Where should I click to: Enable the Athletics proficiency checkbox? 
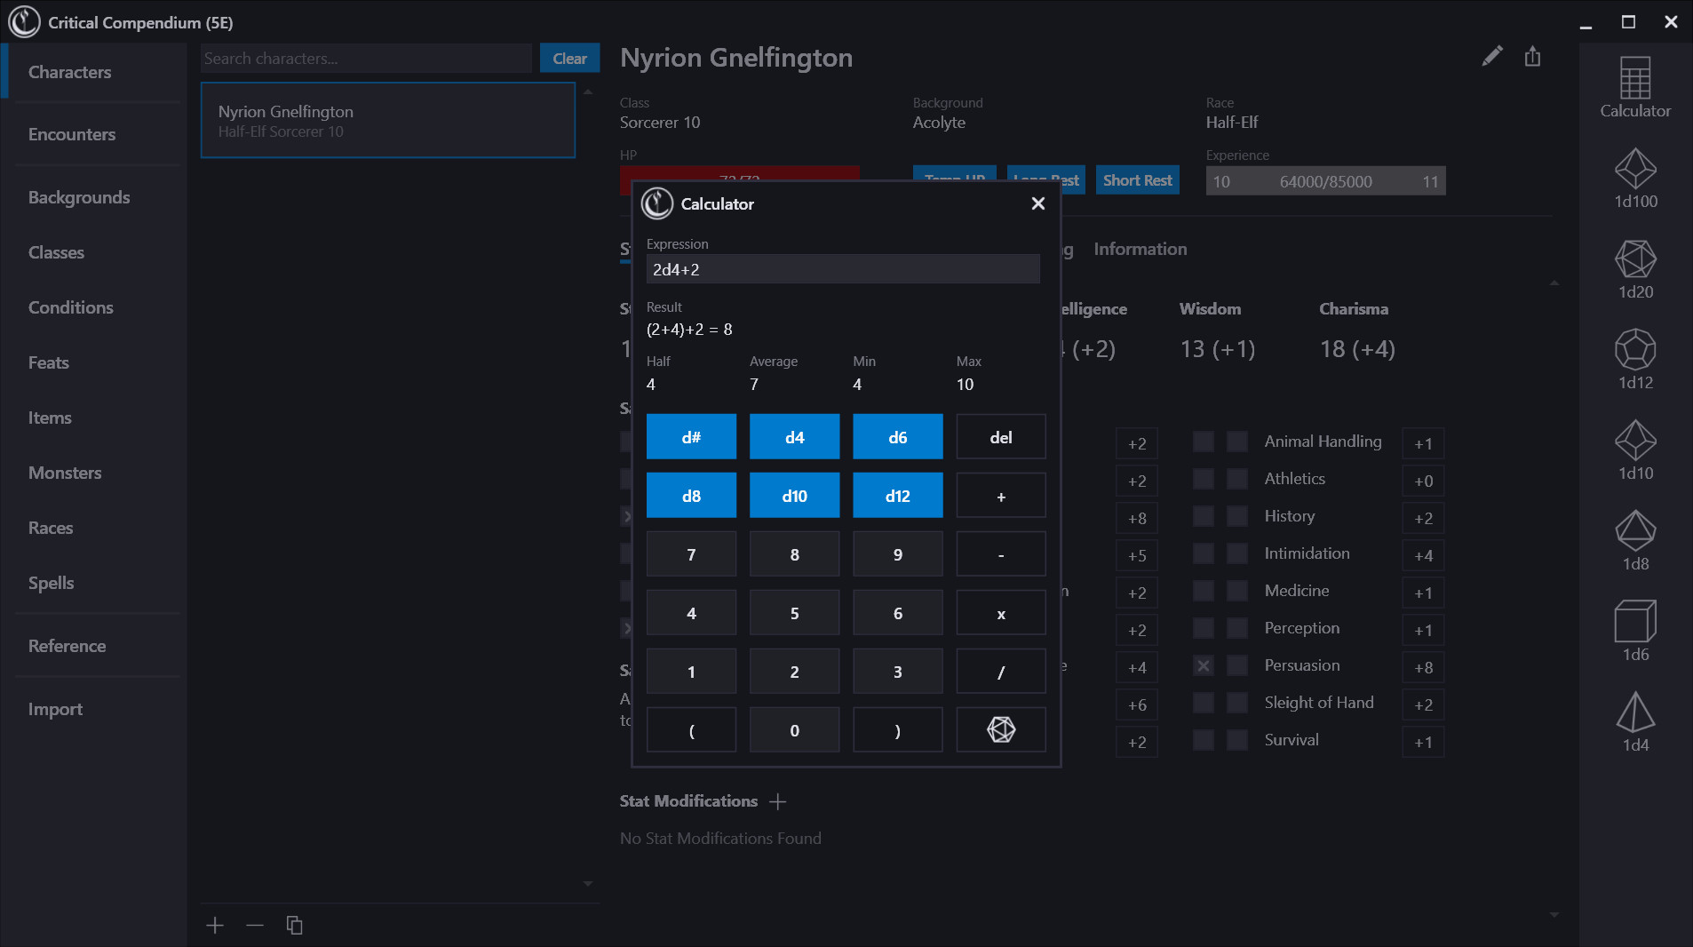(x=1204, y=478)
